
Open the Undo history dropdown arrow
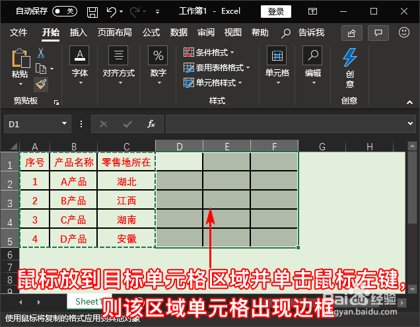122,11
